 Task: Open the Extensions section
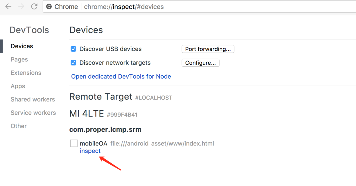26,73
